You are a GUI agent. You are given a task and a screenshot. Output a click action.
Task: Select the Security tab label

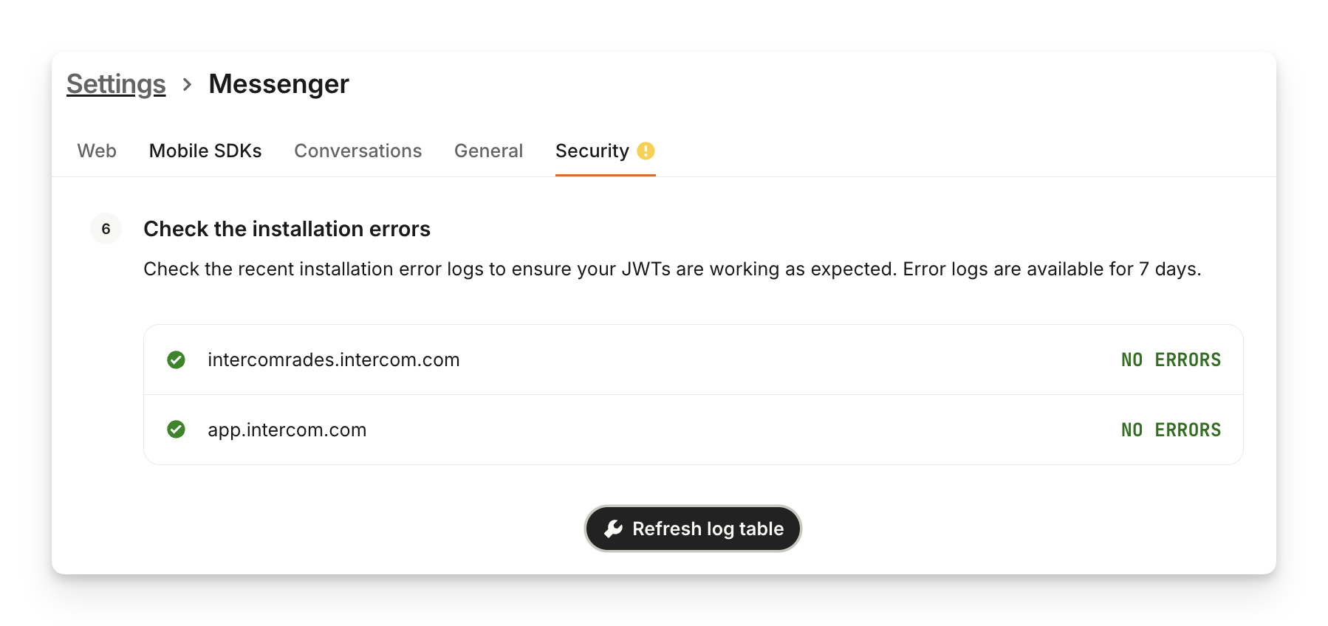click(592, 151)
